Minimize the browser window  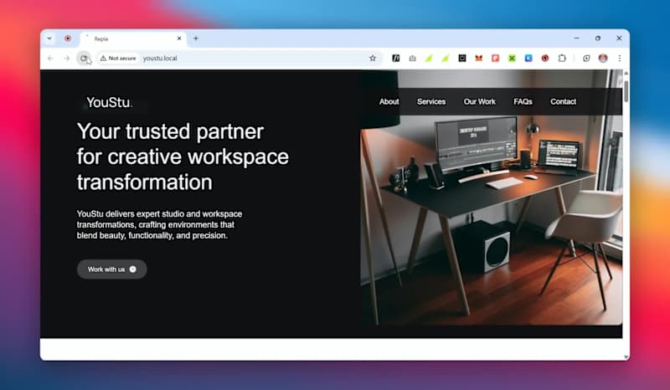point(577,38)
